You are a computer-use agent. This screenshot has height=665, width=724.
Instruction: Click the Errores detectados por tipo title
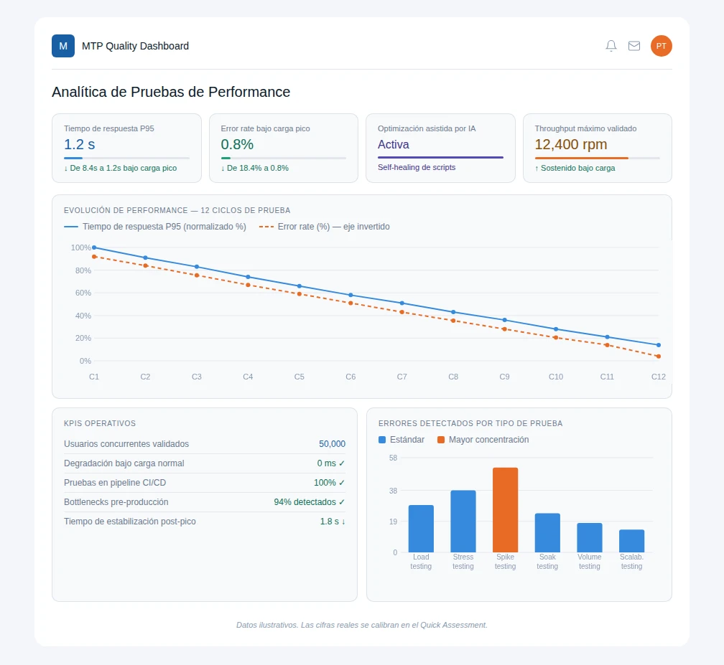click(x=470, y=423)
